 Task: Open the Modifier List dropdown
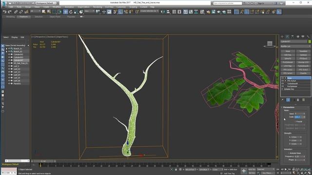pos(295,46)
